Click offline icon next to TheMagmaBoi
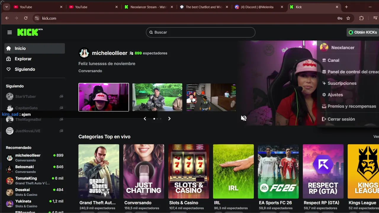This screenshot has width=379, height=213. coord(61,120)
